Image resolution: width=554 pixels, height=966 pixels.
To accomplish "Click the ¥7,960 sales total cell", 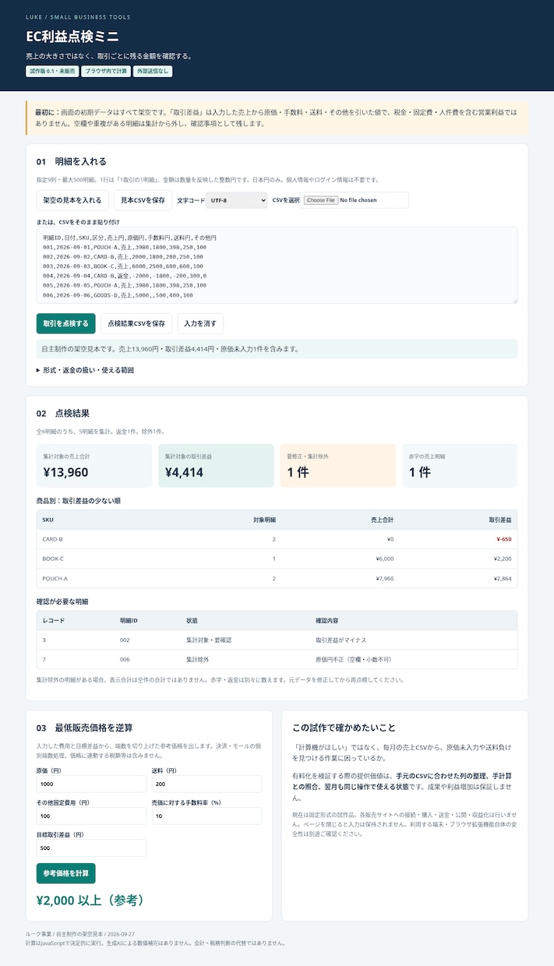I will (x=385, y=579).
